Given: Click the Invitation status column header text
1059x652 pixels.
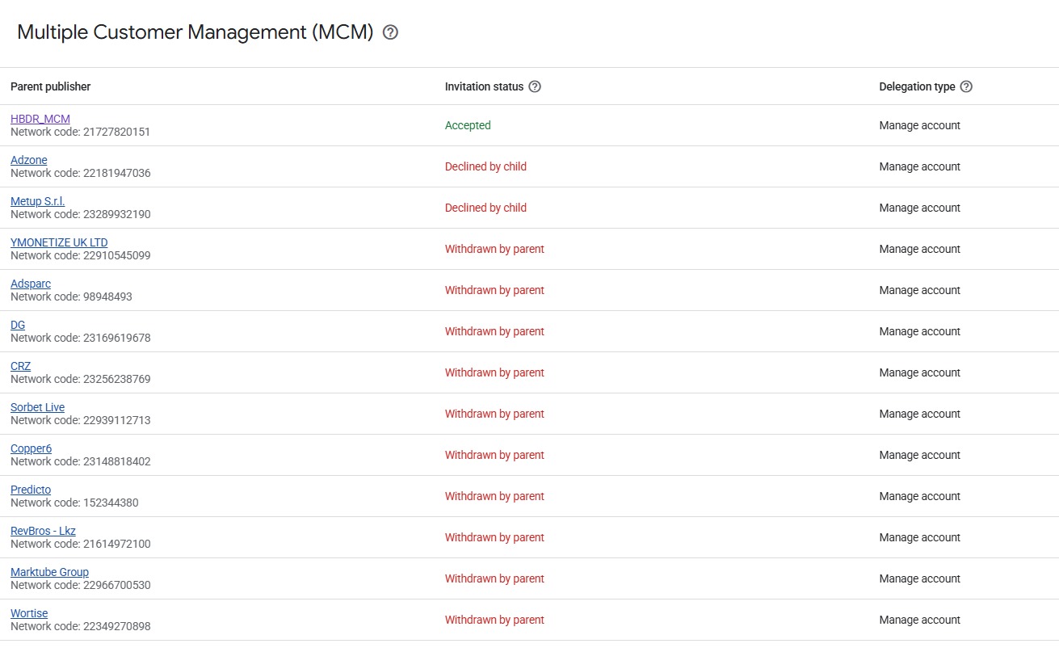Looking at the screenshot, I should (484, 86).
